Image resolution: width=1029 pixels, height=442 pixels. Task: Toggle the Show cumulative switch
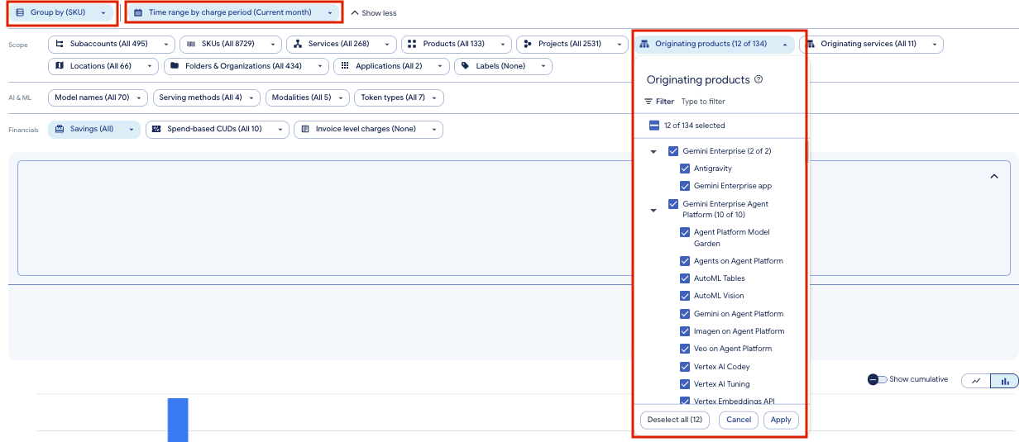coord(877,379)
